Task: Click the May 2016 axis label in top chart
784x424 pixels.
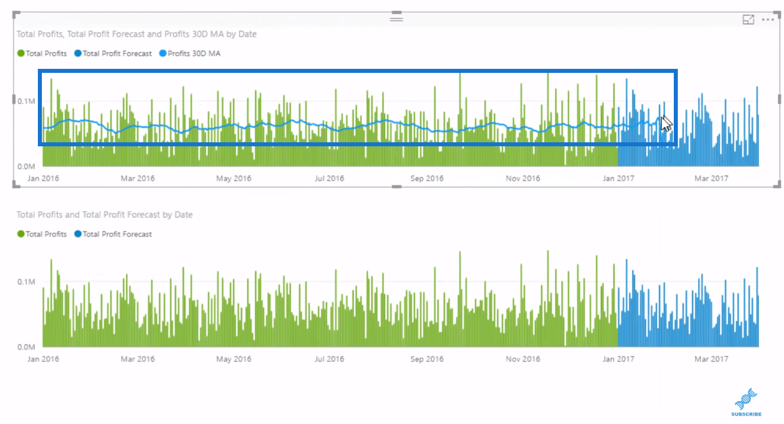Action: (x=233, y=178)
